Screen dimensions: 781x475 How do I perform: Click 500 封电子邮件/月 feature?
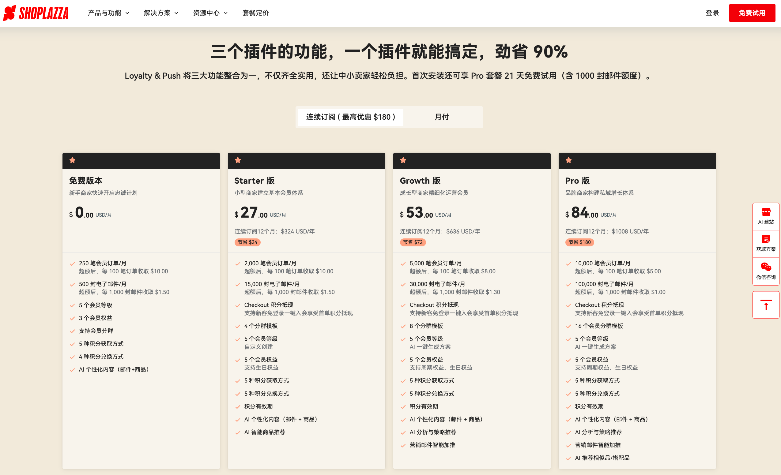click(x=102, y=284)
